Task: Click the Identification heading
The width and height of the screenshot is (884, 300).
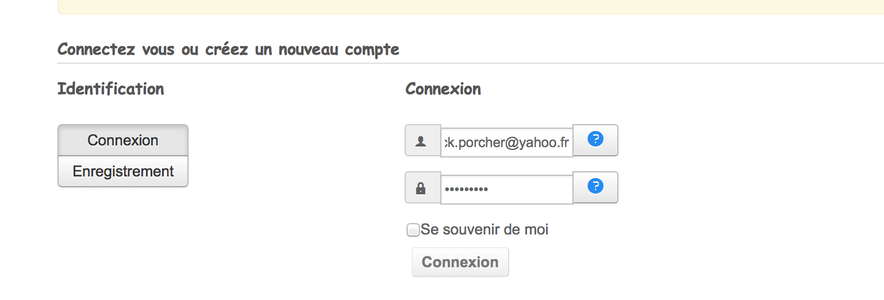Action: (x=111, y=89)
